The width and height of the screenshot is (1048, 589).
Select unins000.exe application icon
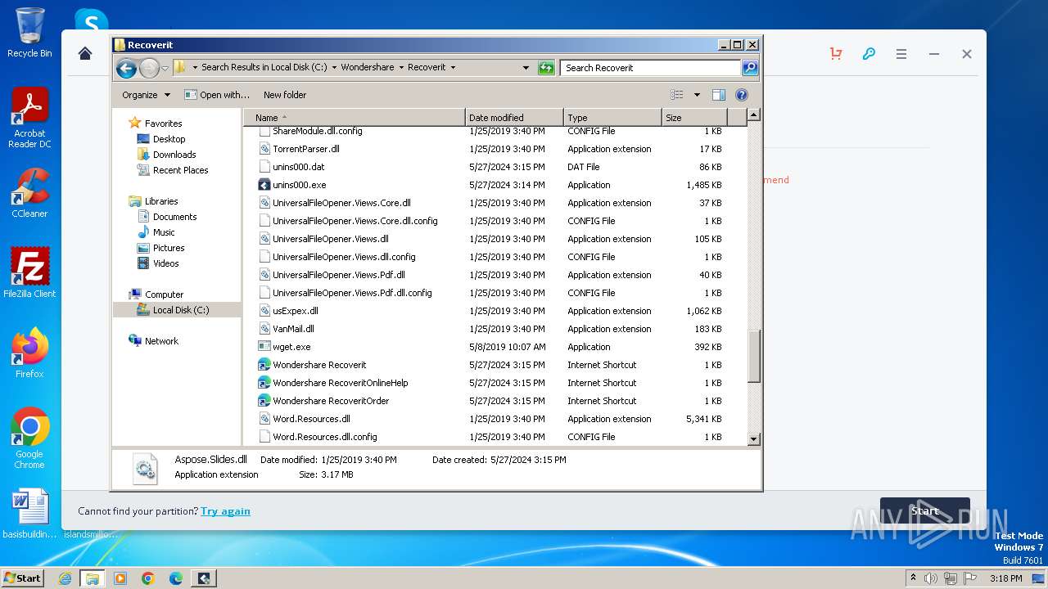(x=264, y=185)
